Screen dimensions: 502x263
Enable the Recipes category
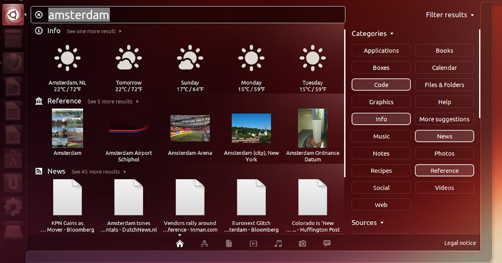[381, 170]
